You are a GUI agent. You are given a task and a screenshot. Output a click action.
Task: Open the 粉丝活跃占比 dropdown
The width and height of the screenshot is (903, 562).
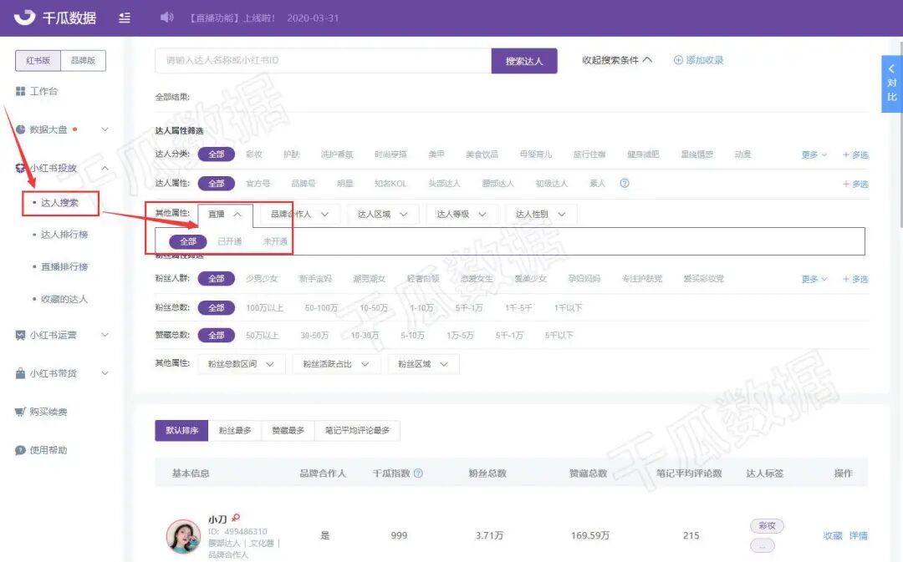point(336,364)
